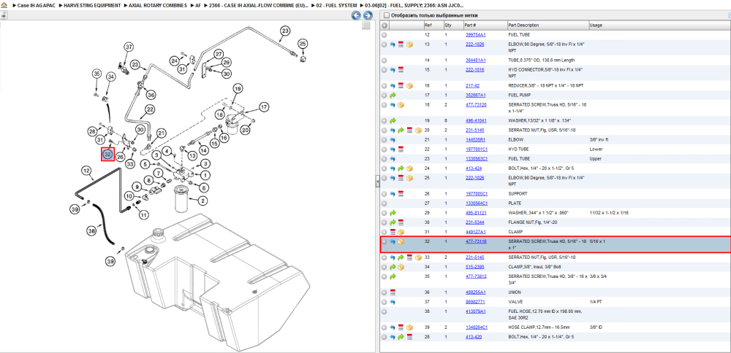Screen dimensions: 731x353
Task: Click the next illustration blue arrow
Action: tap(368, 15)
